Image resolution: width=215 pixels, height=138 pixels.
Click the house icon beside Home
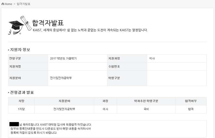pos(3,4)
